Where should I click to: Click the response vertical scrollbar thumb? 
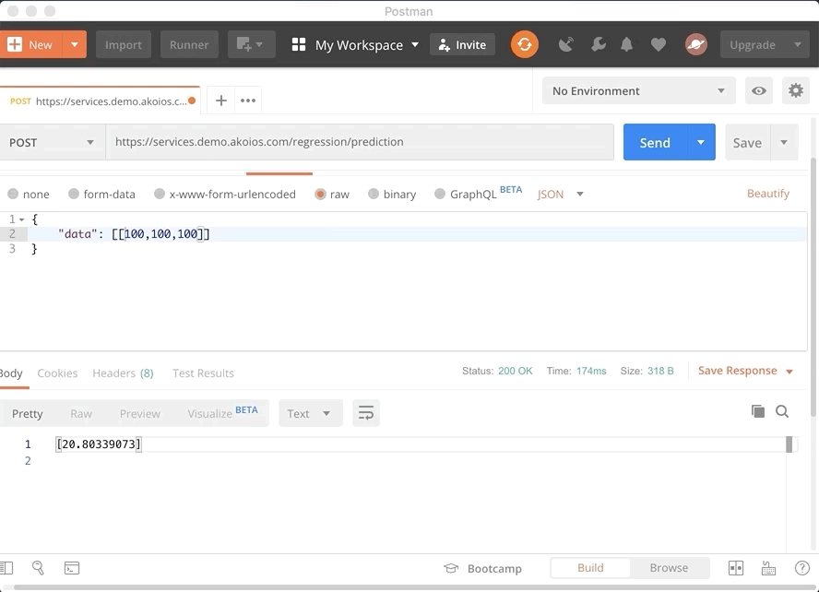[789, 444]
